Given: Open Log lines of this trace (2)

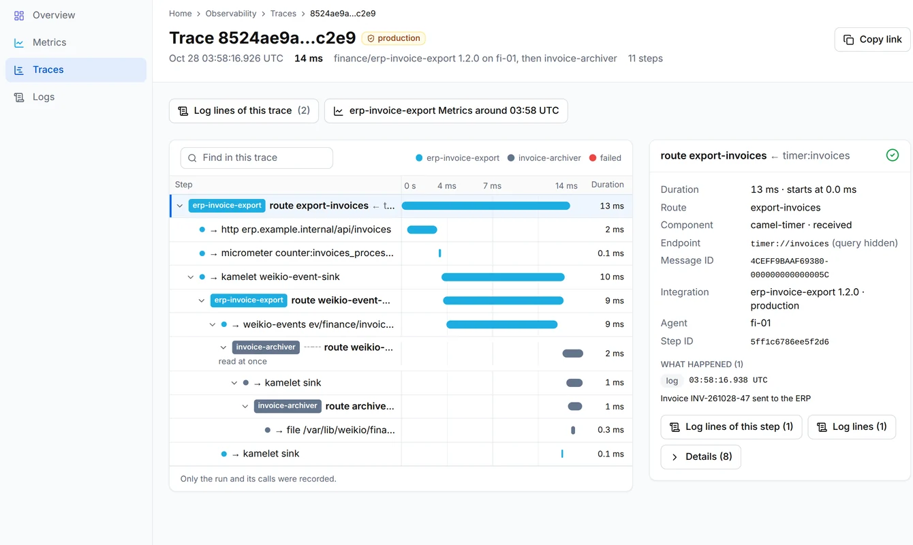Looking at the screenshot, I should (244, 110).
